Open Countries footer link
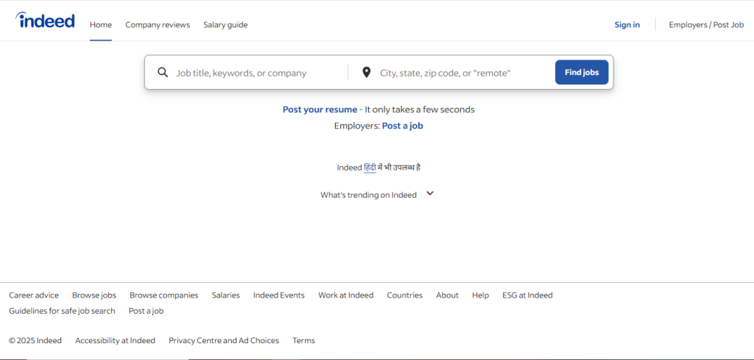 (x=404, y=295)
